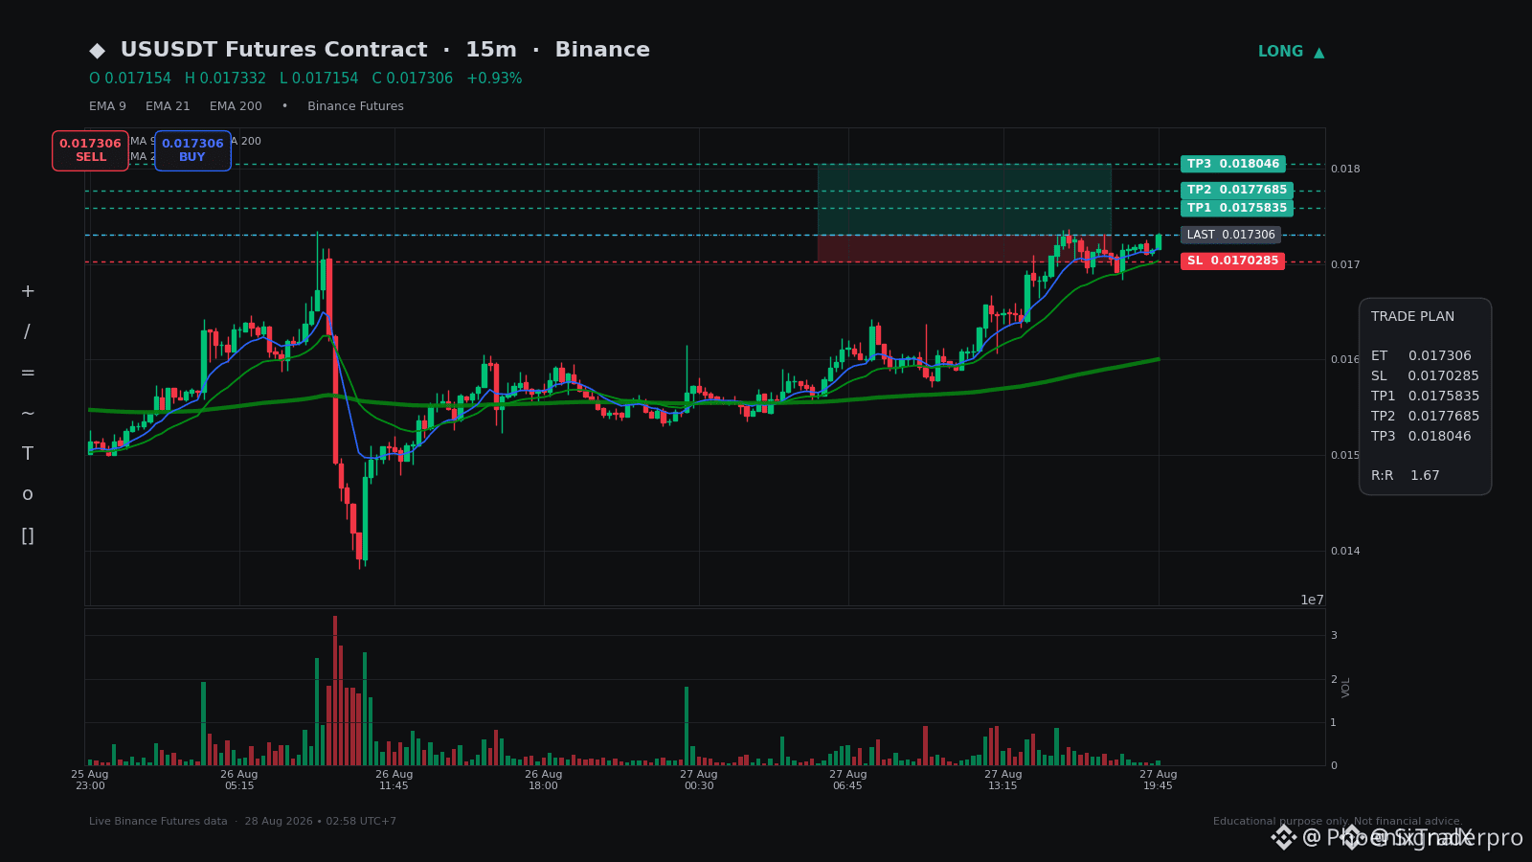1532x862 pixels.
Task: Click the TP1 row in trade plan panel
Action: [1425, 397]
